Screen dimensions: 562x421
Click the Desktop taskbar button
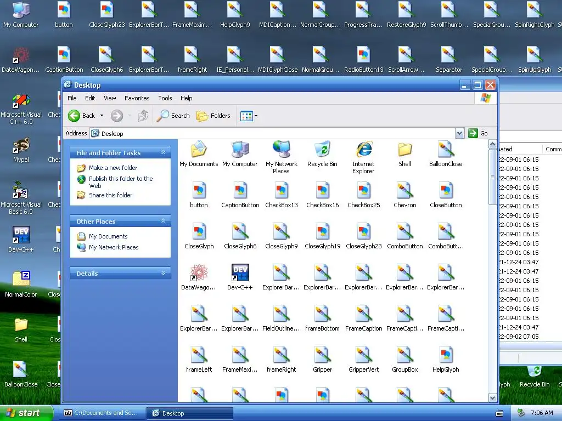tap(190, 413)
